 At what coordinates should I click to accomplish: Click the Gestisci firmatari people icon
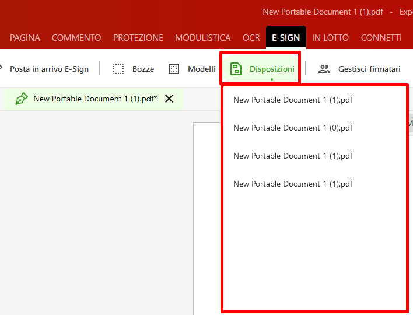(324, 69)
